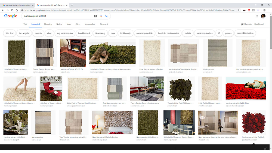The width and height of the screenshot is (272, 153).
Task: Open woman on red rug COVER Blog image
Action: click(246, 88)
